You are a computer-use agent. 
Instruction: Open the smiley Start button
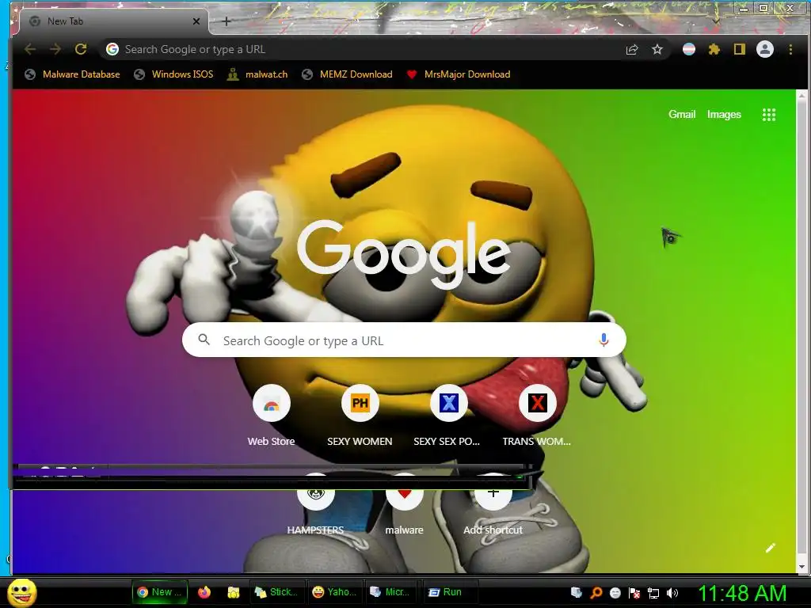[x=21, y=592]
